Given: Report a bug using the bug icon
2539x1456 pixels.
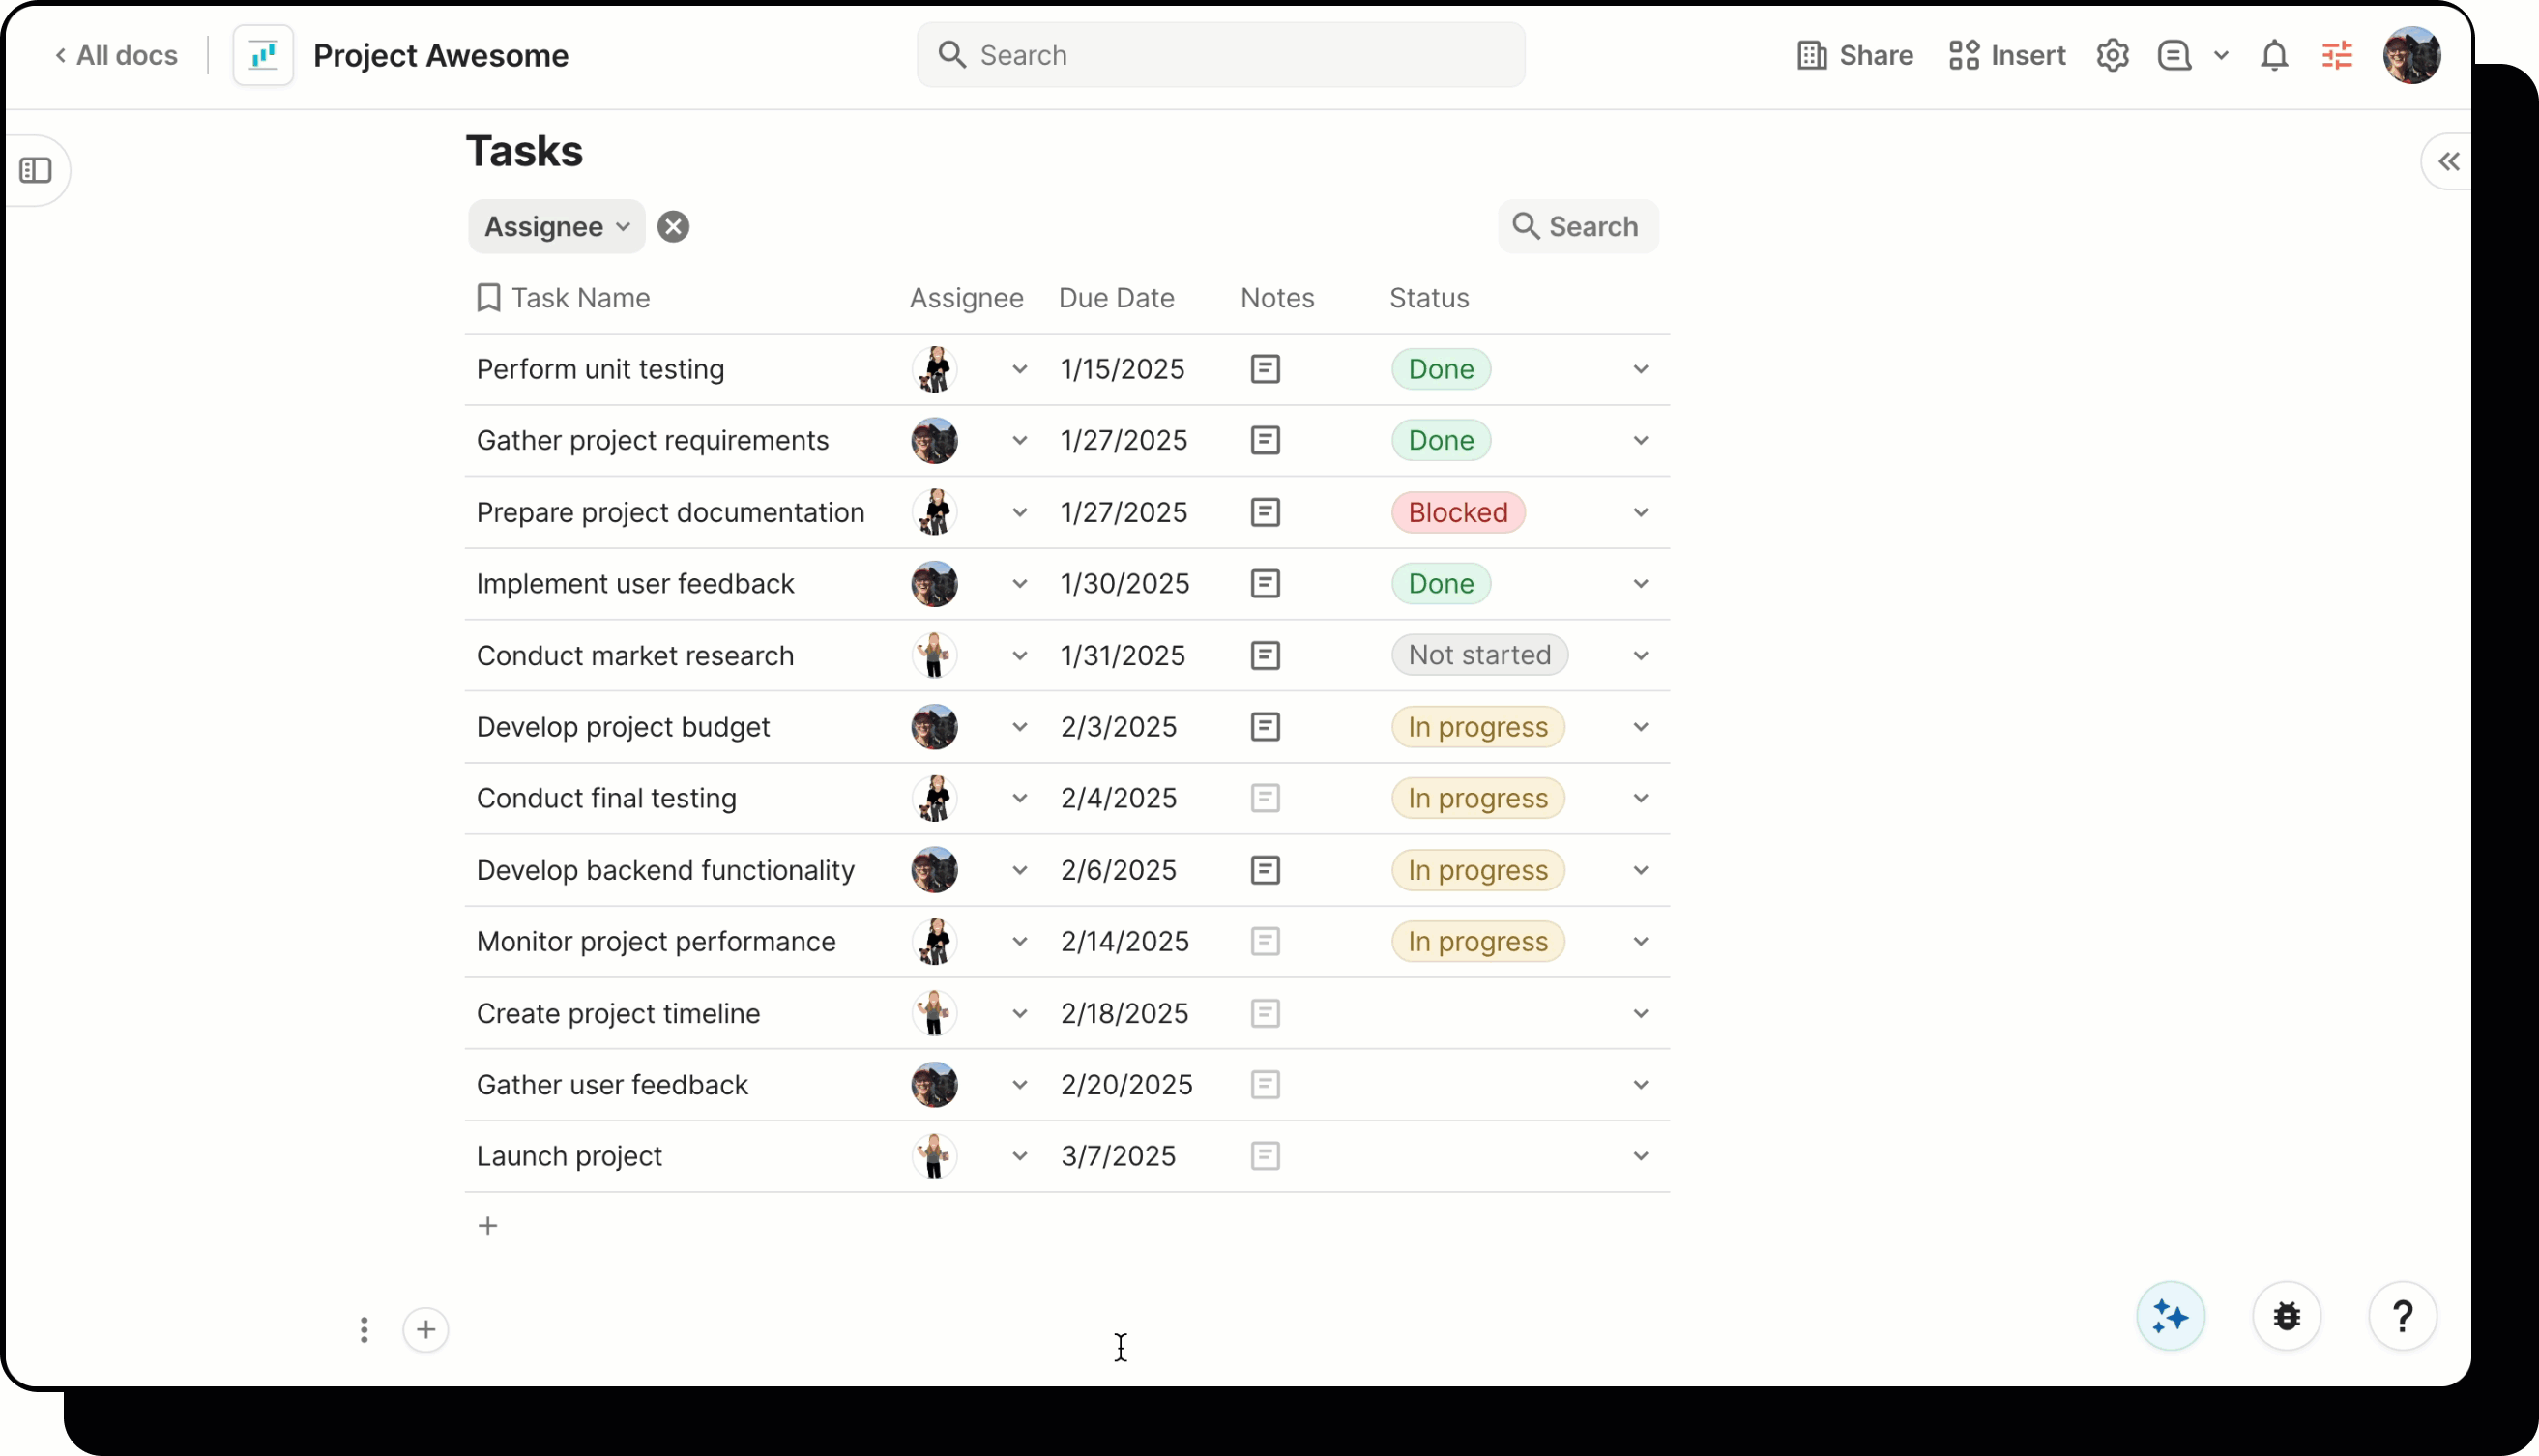Looking at the screenshot, I should (x=2287, y=1316).
